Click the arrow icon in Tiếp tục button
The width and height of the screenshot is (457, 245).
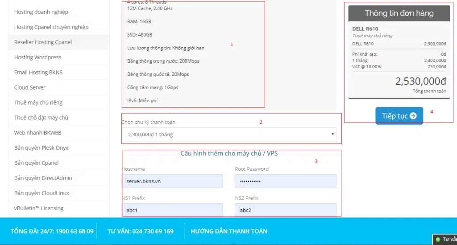[x=413, y=116]
